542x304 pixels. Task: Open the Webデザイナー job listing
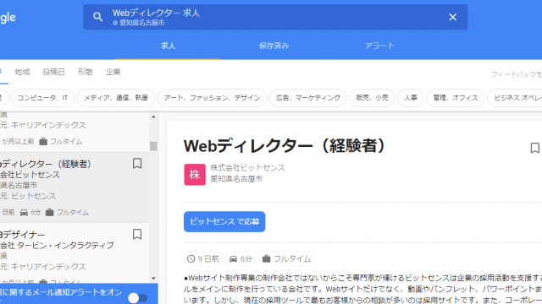tap(75, 253)
